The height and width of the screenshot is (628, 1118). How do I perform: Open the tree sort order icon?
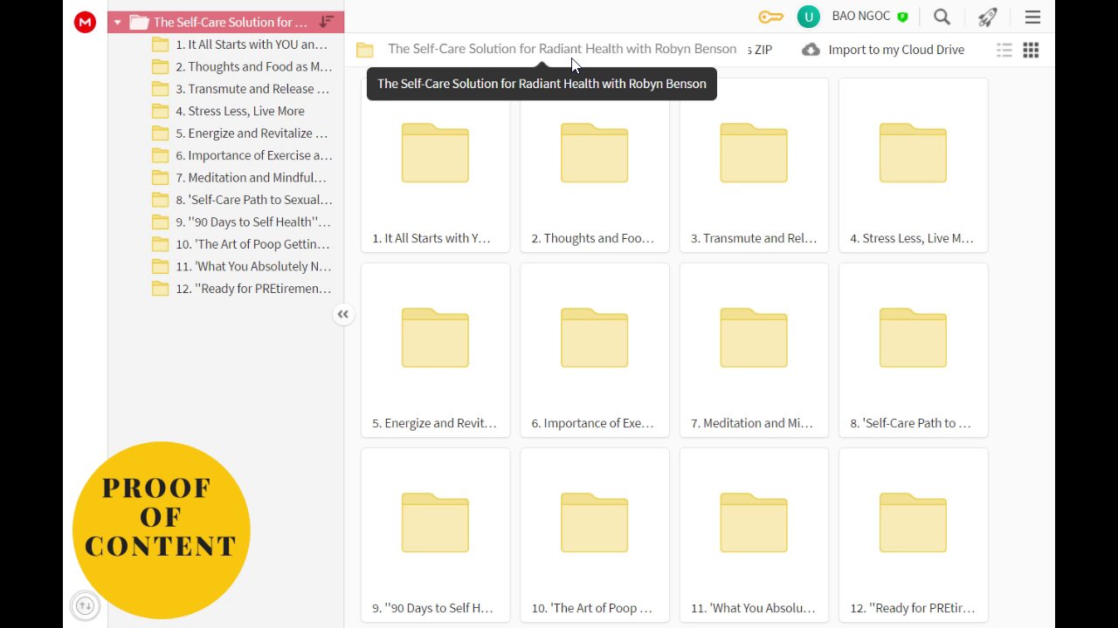pos(327,22)
